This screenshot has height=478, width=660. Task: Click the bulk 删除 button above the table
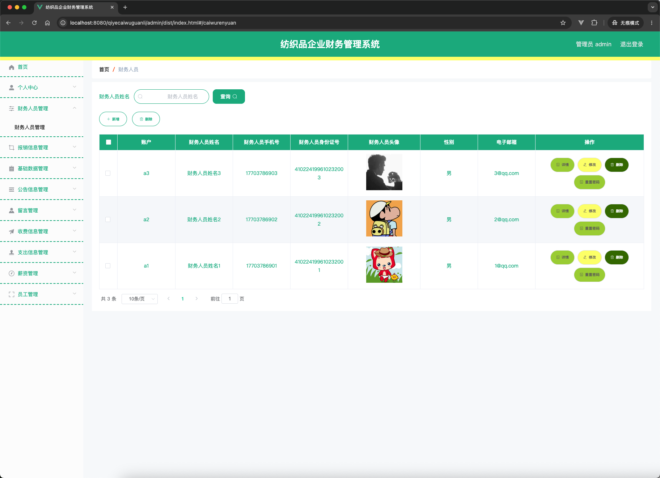(146, 119)
